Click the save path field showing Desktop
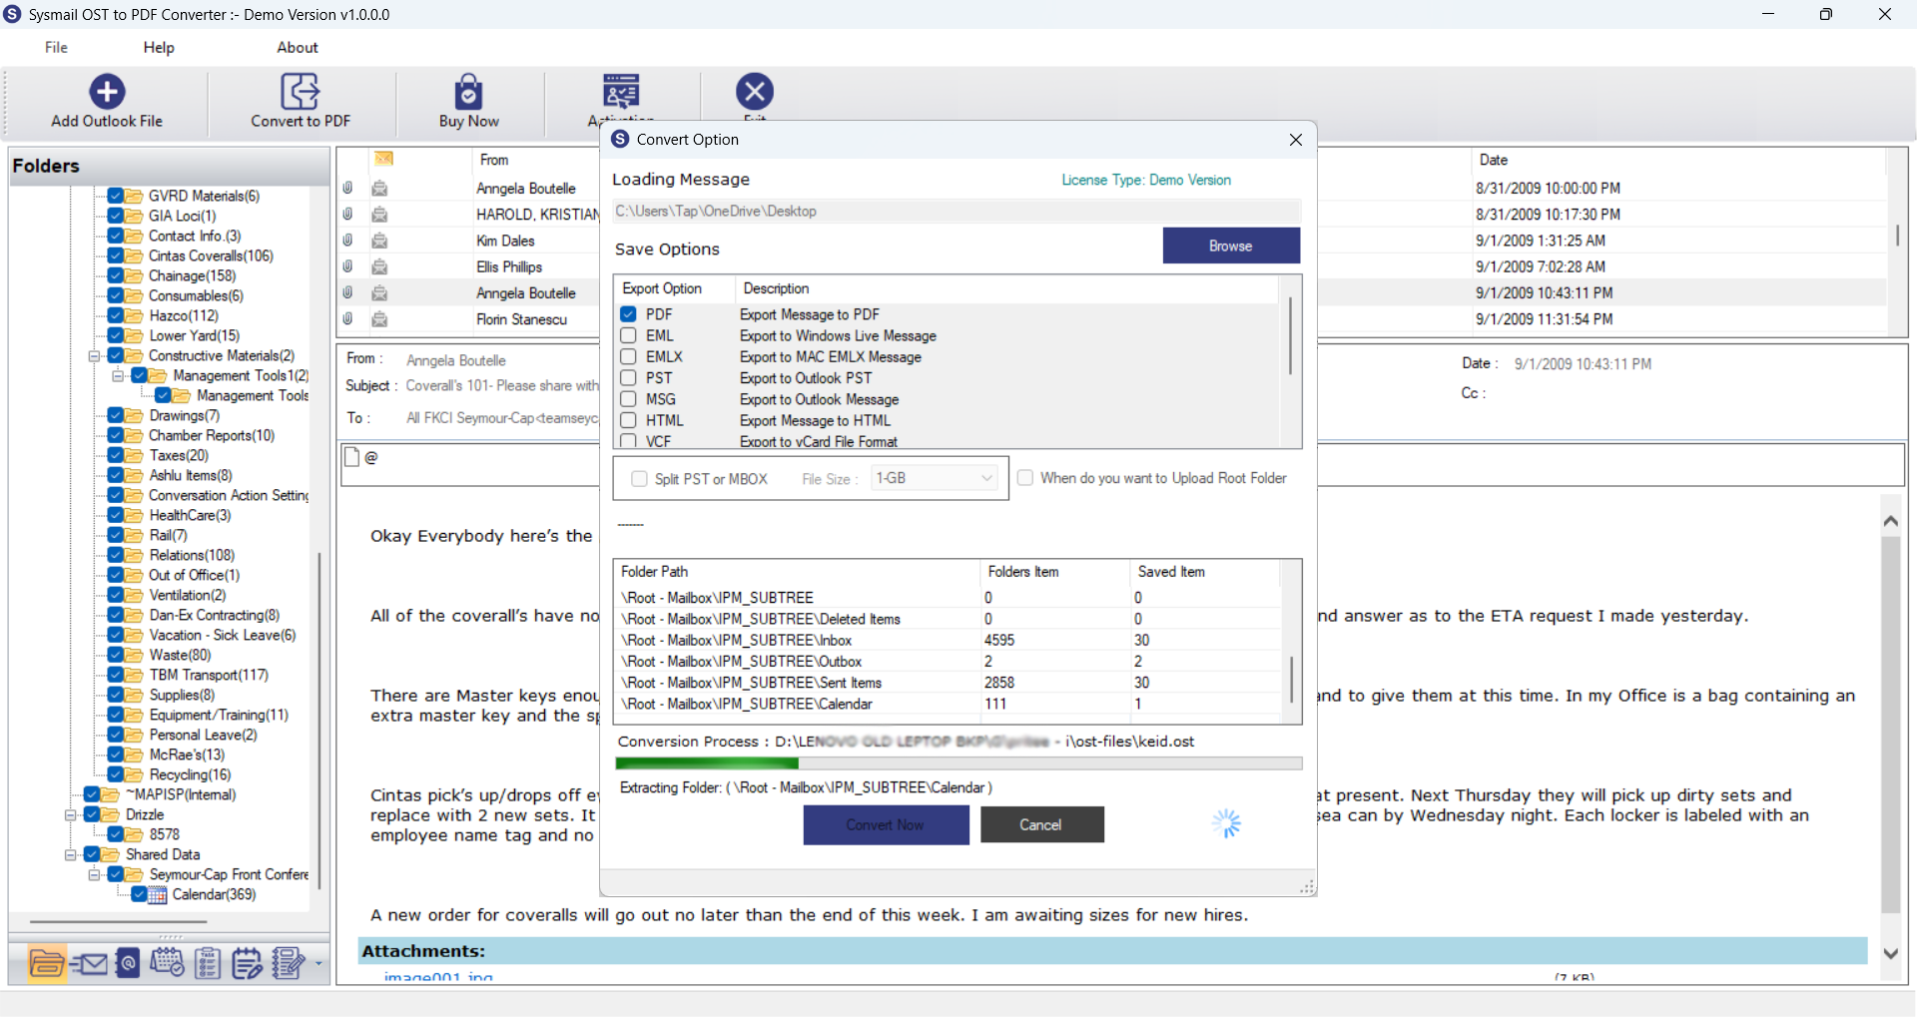Image resolution: width=1917 pixels, height=1018 pixels. [957, 212]
